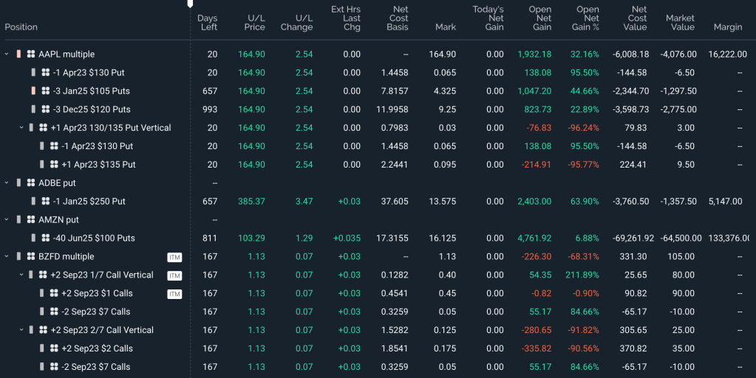Toggle the marker bar on ADBE put row
This screenshot has width=756, height=378.
[18, 183]
